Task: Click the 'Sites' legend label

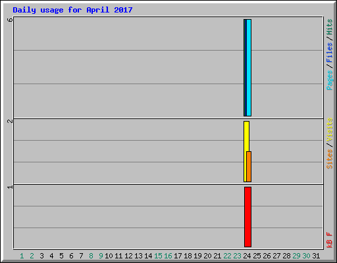Action: (330, 159)
